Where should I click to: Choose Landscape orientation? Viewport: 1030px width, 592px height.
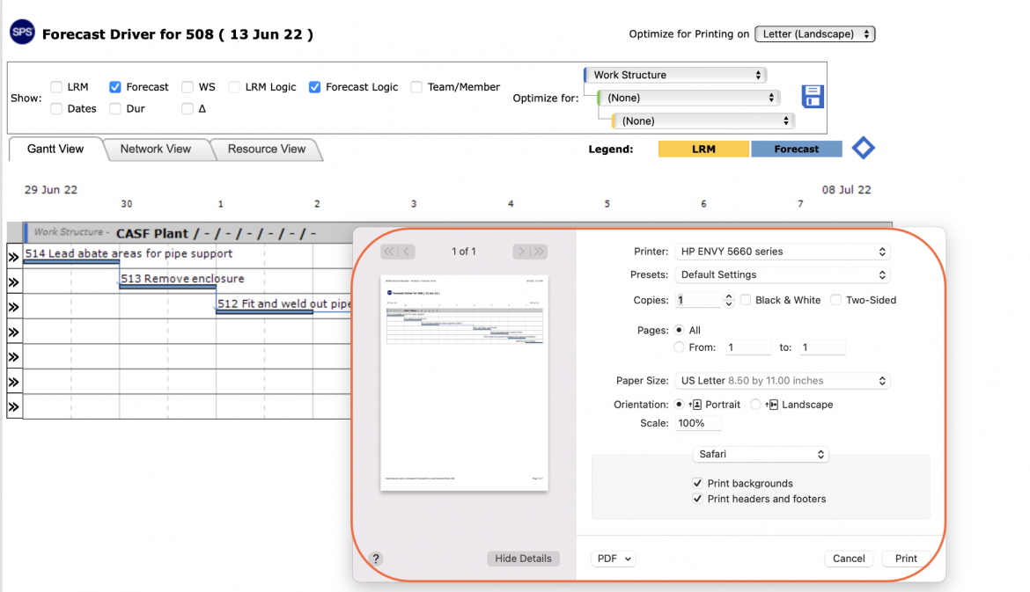[755, 405]
